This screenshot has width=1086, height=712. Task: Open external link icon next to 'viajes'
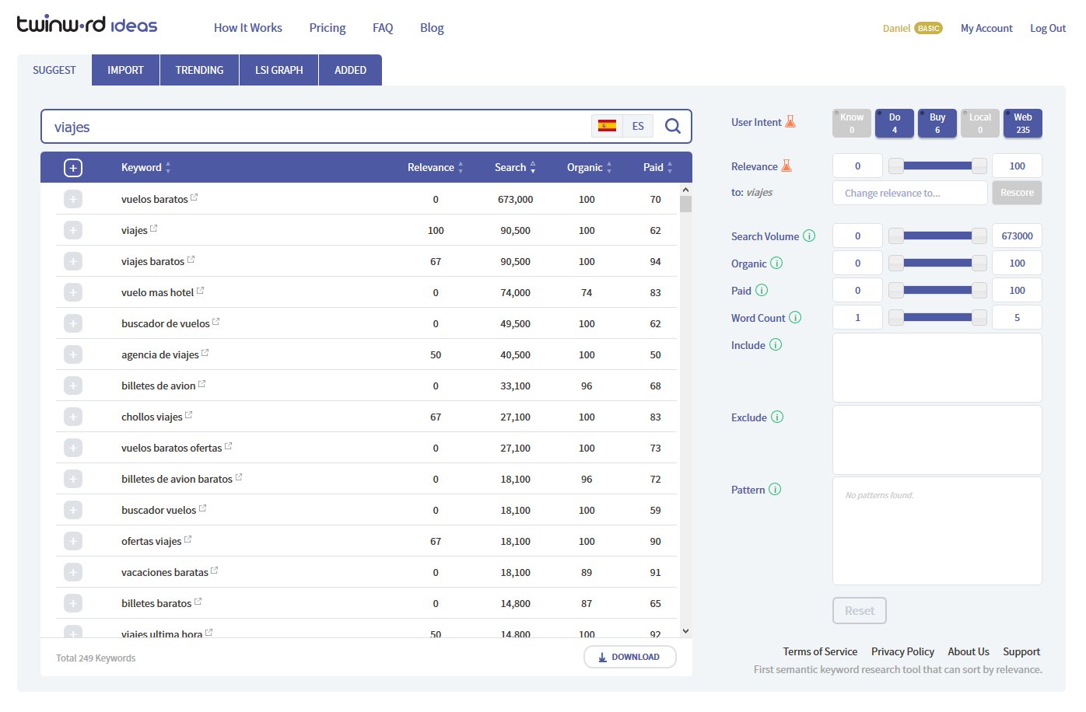[x=154, y=229]
